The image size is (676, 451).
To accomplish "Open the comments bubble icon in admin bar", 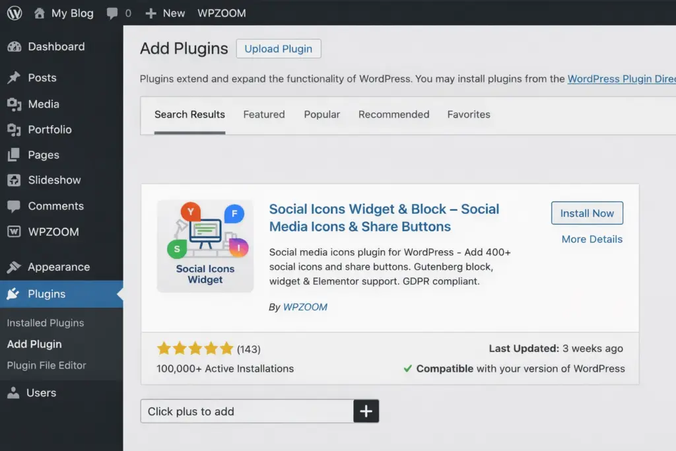I will tap(113, 13).
